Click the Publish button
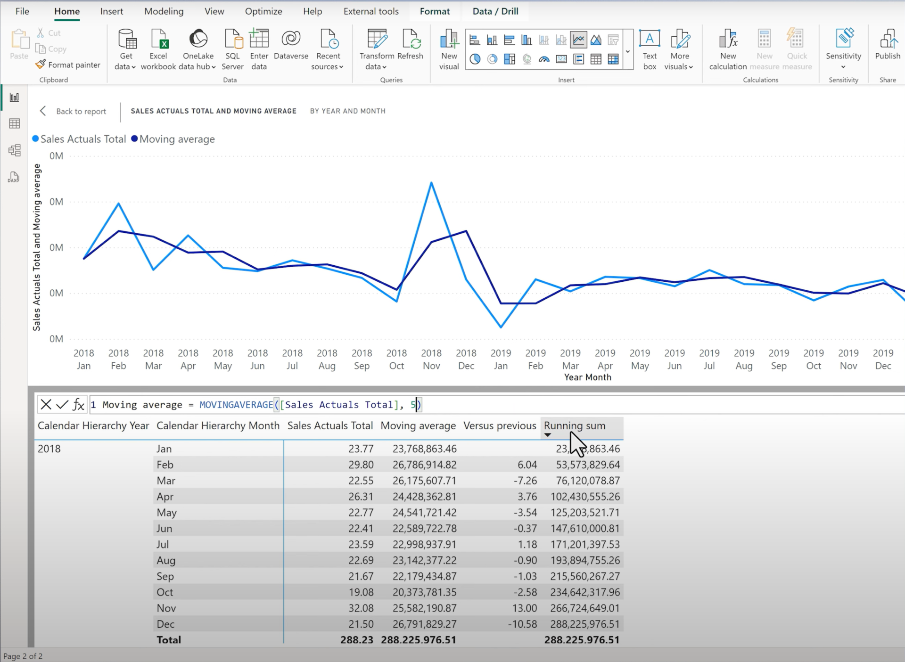 888,45
